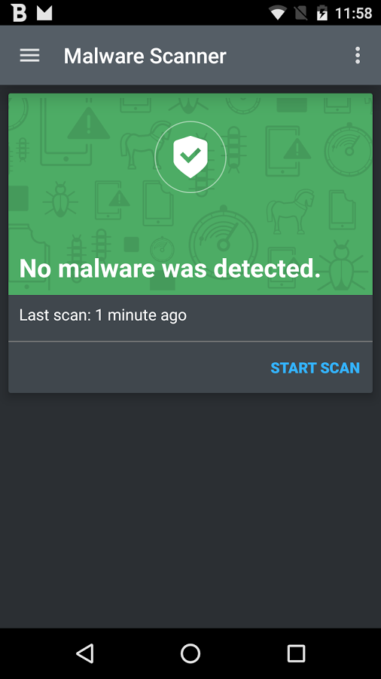
Task: Tap the Wi-Fi signal status icon
Action: (278, 13)
